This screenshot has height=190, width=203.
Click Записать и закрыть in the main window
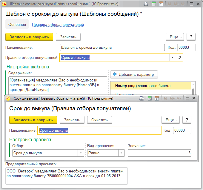[29, 37]
